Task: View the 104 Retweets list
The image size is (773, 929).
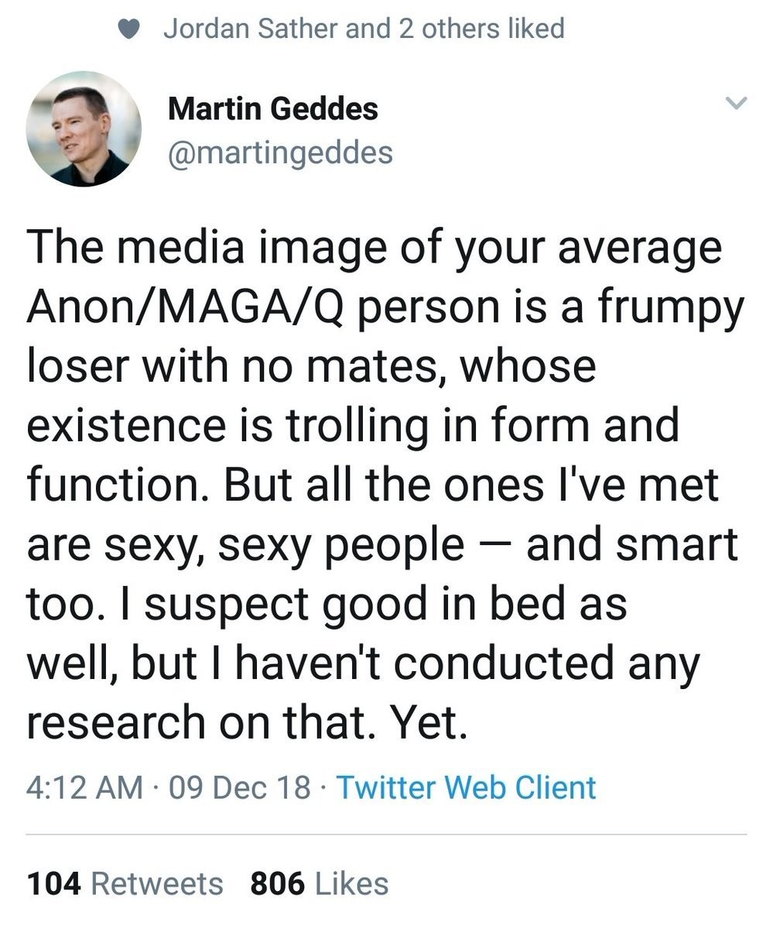Action: pyautogui.click(x=125, y=883)
